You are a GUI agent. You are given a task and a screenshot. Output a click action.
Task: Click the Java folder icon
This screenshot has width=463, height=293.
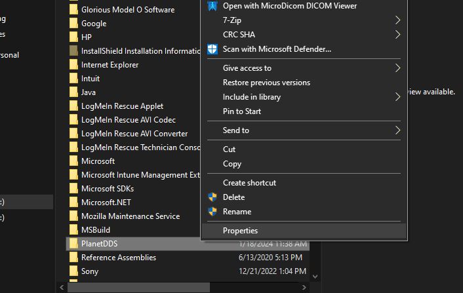pyautogui.click(x=73, y=92)
